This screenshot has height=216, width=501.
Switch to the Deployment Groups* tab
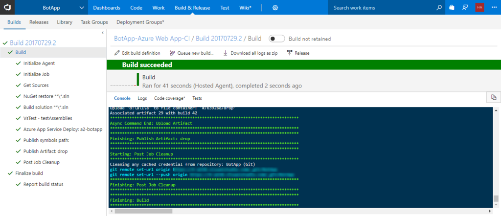click(140, 22)
